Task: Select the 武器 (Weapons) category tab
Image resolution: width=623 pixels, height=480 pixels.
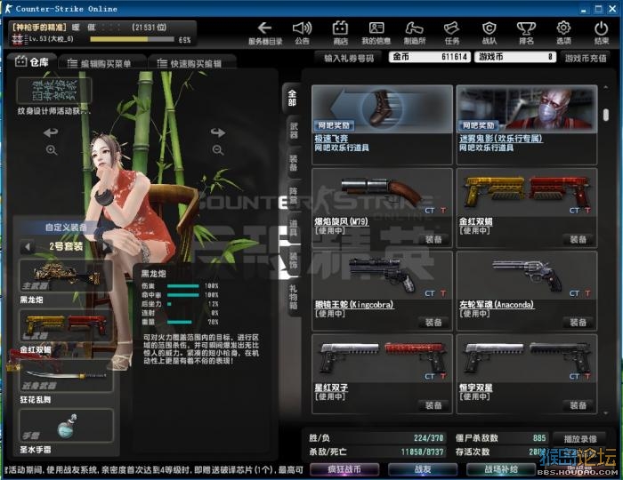Action: [x=293, y=130]
